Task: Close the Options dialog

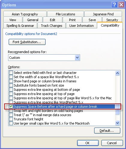Action: 121,5
